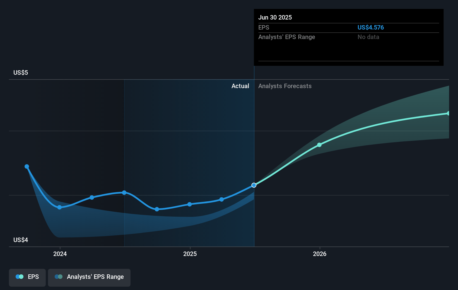
Task: Click the EPS data point above the 2024 tick
Action: click(59, 207)
